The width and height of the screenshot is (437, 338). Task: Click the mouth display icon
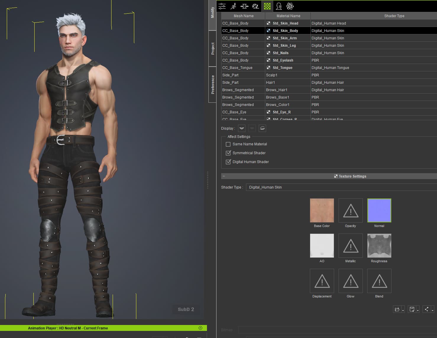coord(242,128)
